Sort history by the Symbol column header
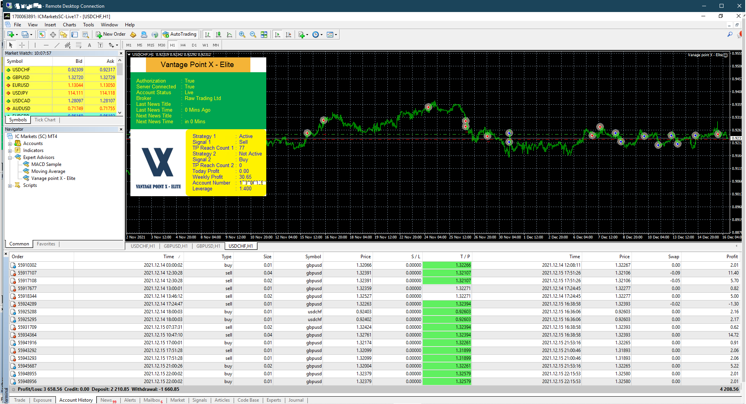The width and height of the screenshot is (746, 404). click(x=298, y=257)
